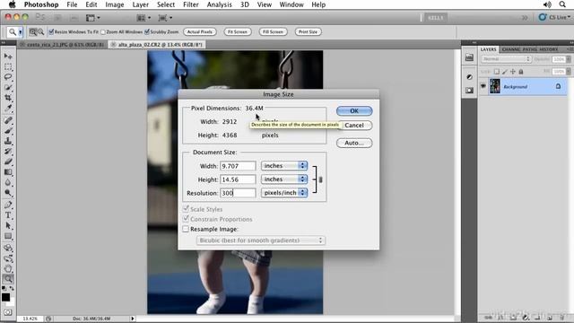Open the tool preset picker arrow
This screenshot has width=574, height=323.
point(20,32)
